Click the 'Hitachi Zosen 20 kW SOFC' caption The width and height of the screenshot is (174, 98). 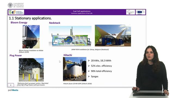point(77,84)
